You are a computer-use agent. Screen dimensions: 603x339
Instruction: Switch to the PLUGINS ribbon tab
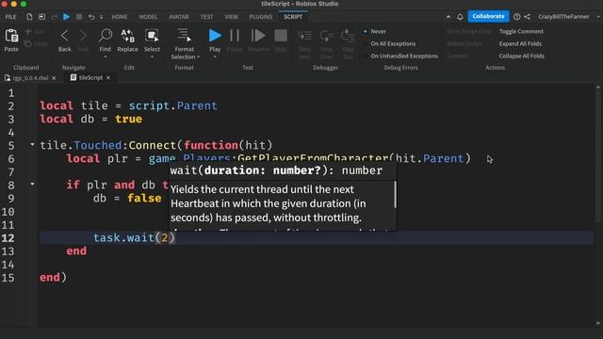click(261, 17)
